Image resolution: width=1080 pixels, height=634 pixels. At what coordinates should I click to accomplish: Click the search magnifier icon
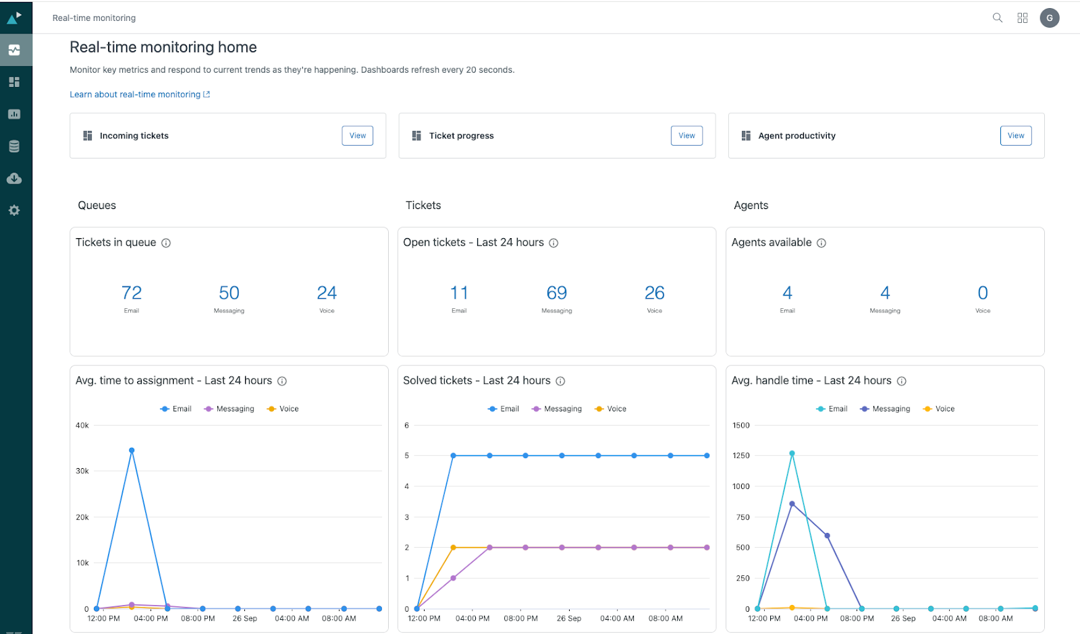coord(997,18)
